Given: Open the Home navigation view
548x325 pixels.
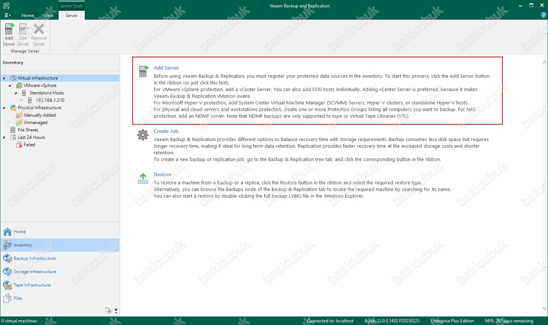Looking at the screenshot, I should [60, 232].
